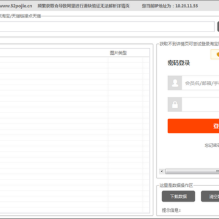Viewport: 219px width, 219px height.
Task: Focus the 会员名/邮箱 username input
Action: click(200, 83)
